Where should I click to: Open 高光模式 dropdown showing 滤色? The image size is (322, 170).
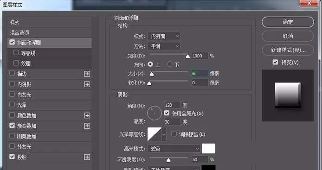[174, 149]
